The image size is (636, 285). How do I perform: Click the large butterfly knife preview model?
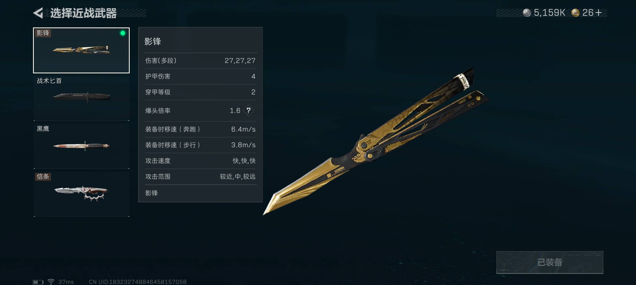[x=376, y=141]
